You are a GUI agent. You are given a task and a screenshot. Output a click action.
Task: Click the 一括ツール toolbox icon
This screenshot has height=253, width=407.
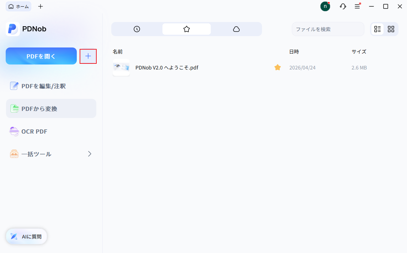14,154
